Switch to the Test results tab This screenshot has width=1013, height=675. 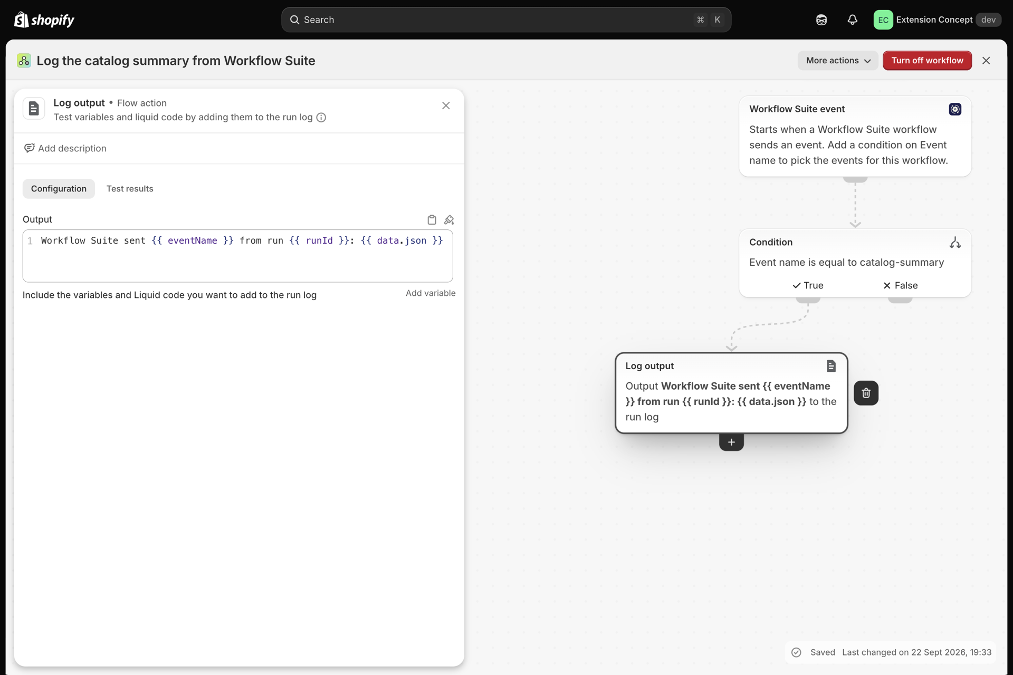[130, 189]
